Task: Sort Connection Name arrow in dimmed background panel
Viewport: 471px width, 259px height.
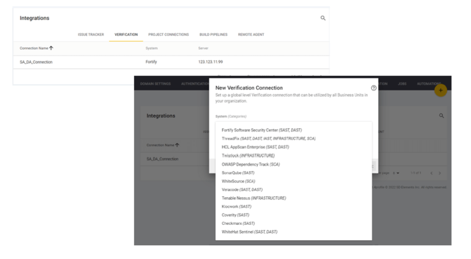Action: [177, 145]
